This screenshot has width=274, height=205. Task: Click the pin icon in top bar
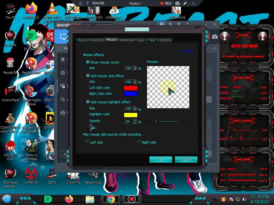pyautogui.click(x=87, y=3)
